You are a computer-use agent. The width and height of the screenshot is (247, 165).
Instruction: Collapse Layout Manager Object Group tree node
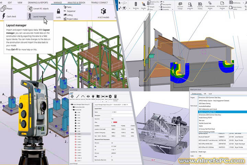click(70, 104)
